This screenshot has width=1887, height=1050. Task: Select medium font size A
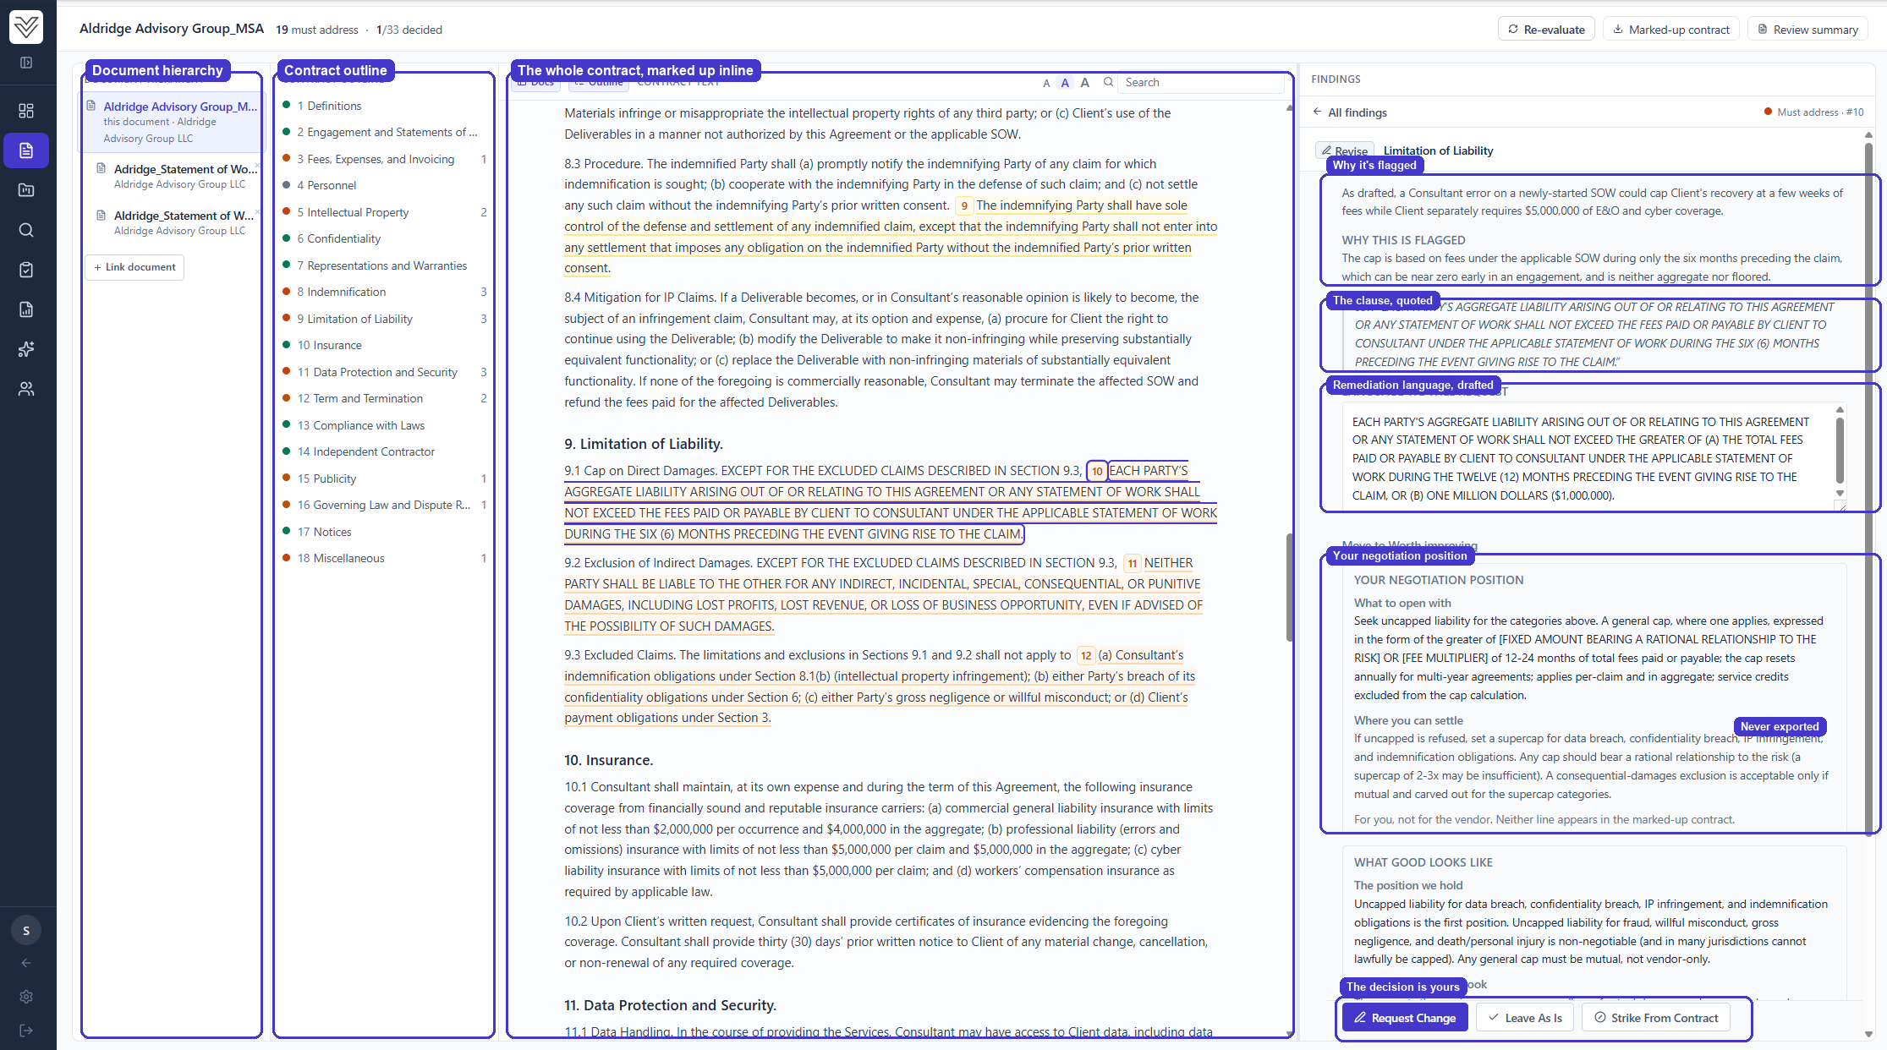[1065, 83]
